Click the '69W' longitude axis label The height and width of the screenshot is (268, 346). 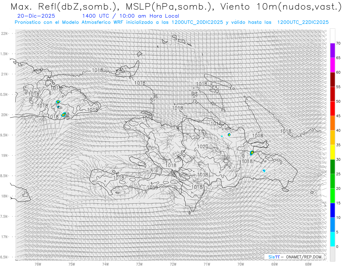(x=274, y=264)
